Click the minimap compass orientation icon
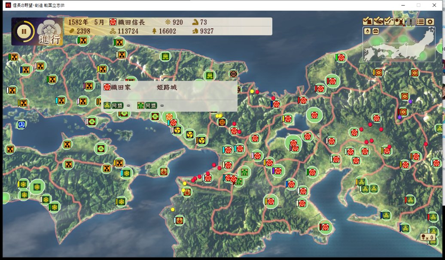 tap(368, 31)
